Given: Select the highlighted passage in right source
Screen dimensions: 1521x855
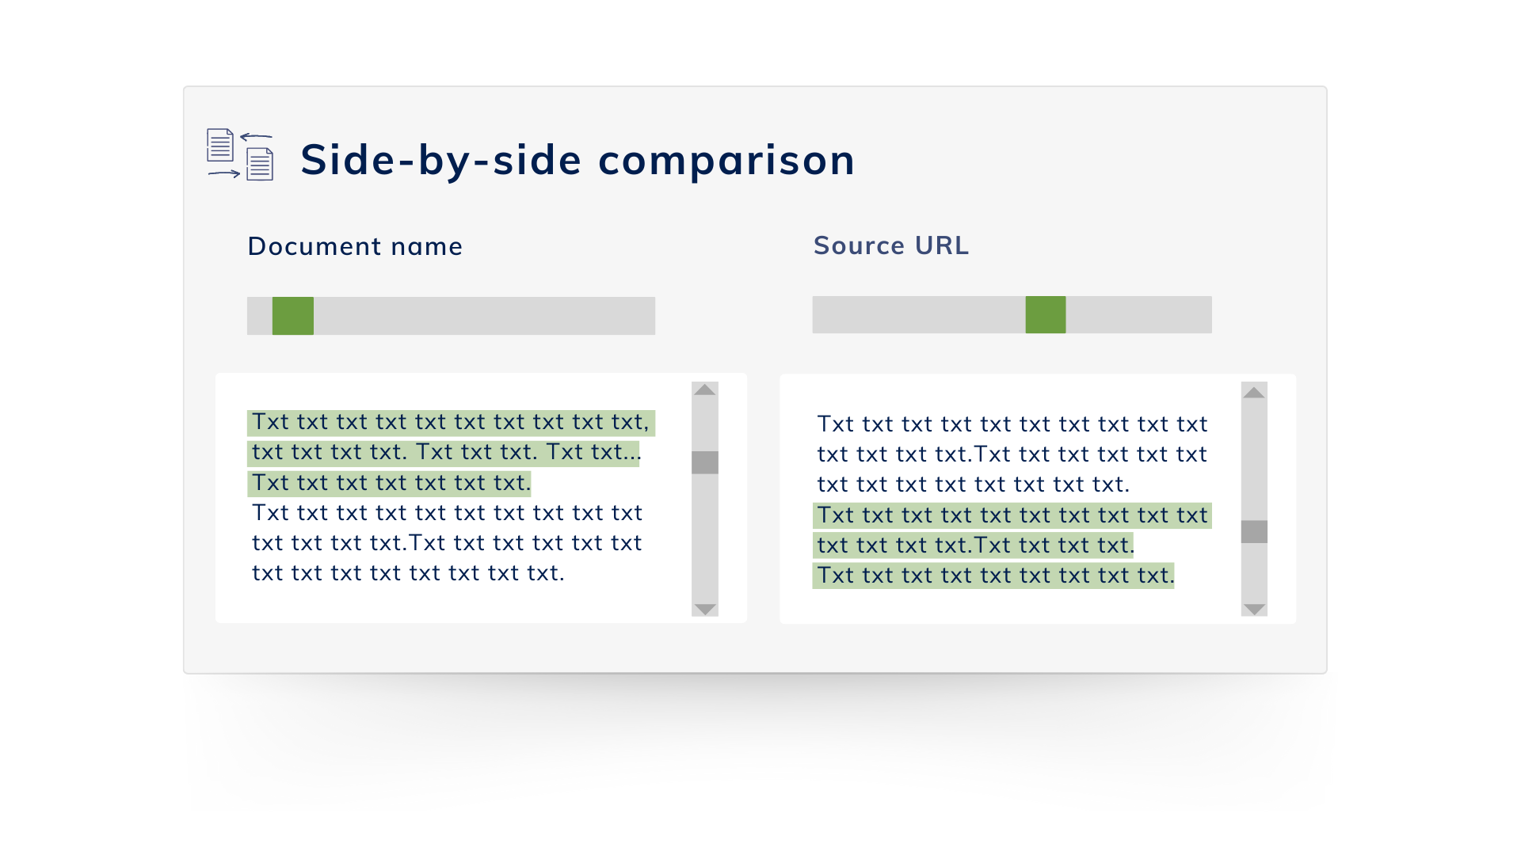Looking at the screenshot, I should [1012, 545].
